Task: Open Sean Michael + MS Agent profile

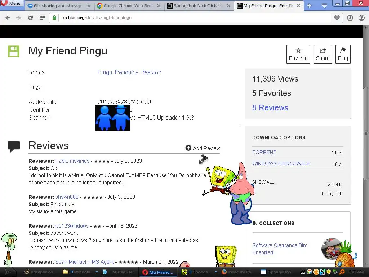Action: pos(85,262)
